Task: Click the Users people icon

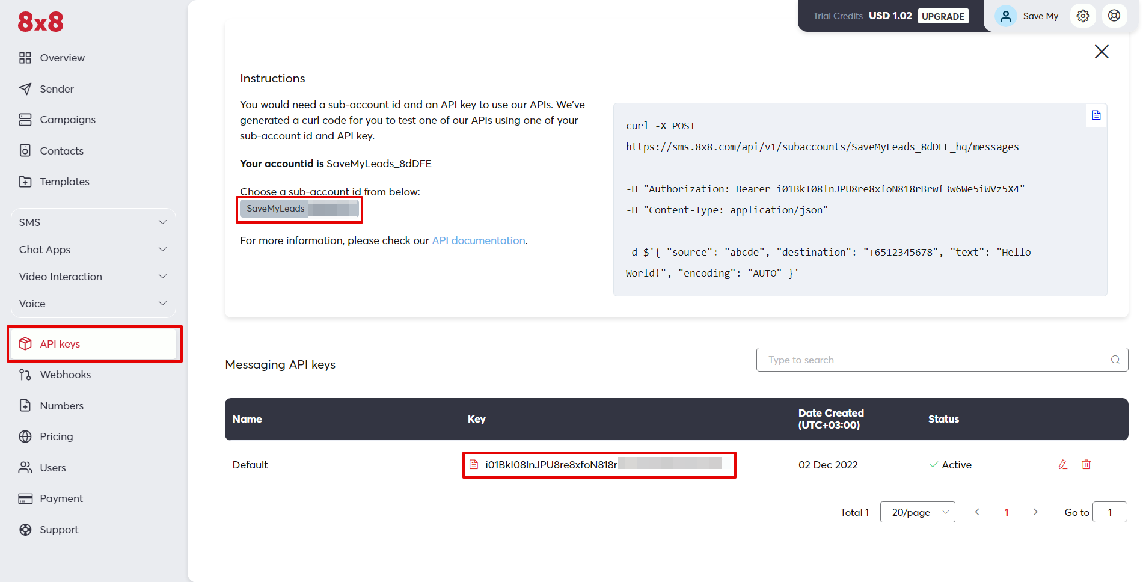Action: coord(25,467)
